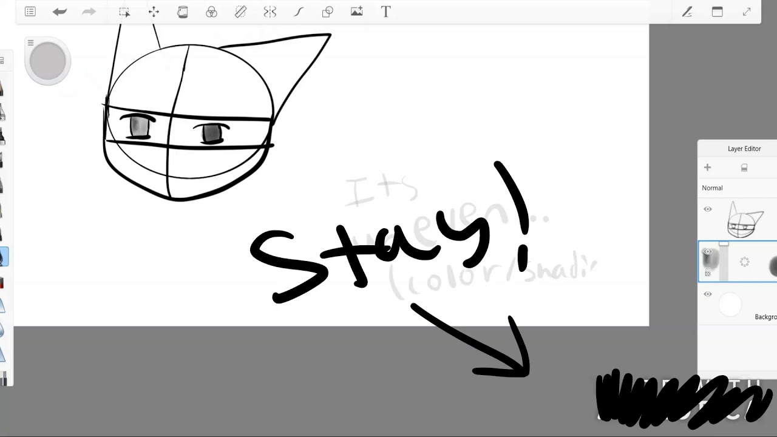Activate the Transform move tool
This screenshot has width=777, height=437.
(154, 12)
